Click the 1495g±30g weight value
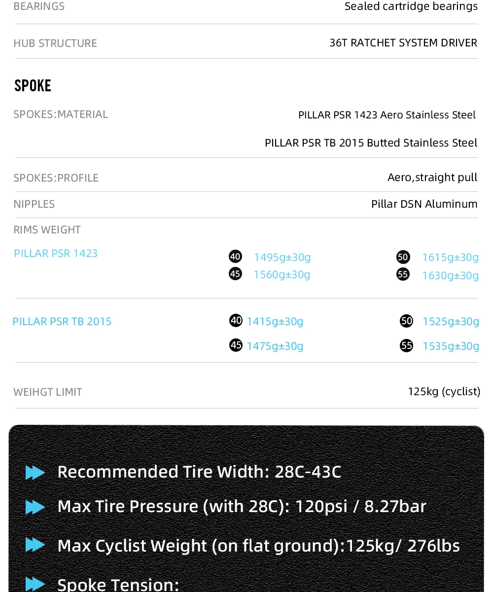This screenshot has height=592, width=493. (x=282, y=257)
